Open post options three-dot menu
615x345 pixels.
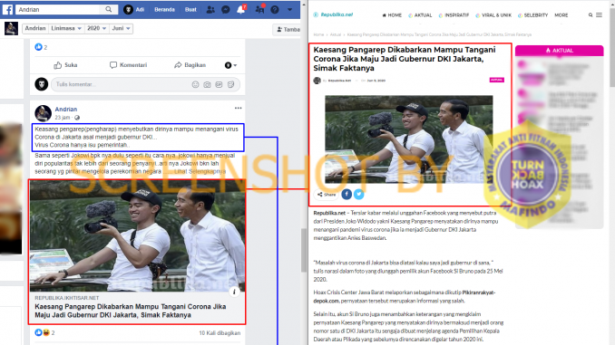tap(238, 109)
